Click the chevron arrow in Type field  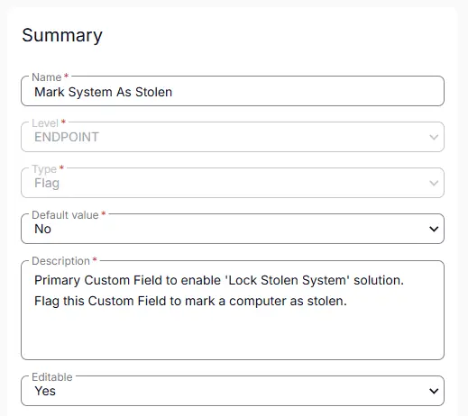click(434, 183)
